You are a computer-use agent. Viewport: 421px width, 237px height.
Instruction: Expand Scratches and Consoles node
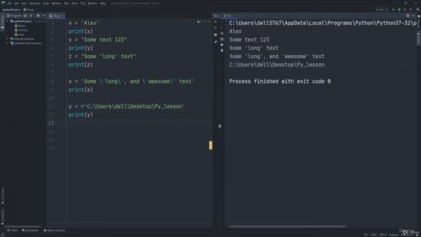pos(7,43)
